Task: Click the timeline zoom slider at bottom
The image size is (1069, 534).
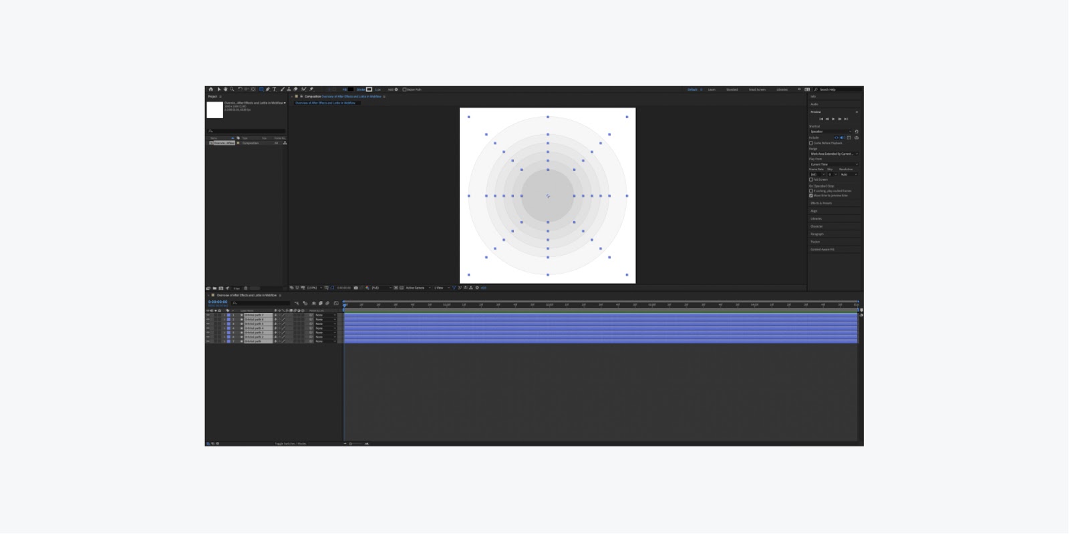Action: point(356,443)
